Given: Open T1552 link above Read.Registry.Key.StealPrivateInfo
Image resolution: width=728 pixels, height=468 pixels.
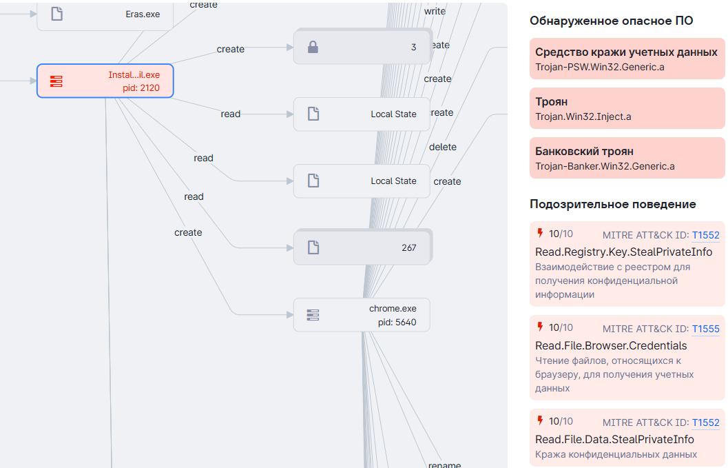Looking at the screenshot, I should click(705, 235).
